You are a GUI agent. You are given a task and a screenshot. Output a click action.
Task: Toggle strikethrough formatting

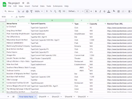point(104,11)
